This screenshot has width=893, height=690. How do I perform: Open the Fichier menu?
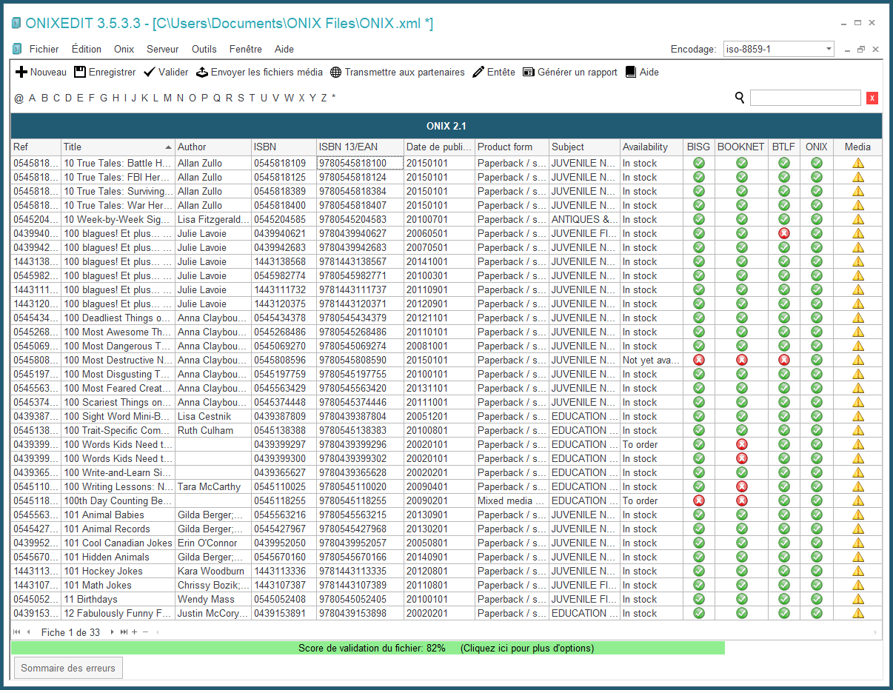click(44, 50)
